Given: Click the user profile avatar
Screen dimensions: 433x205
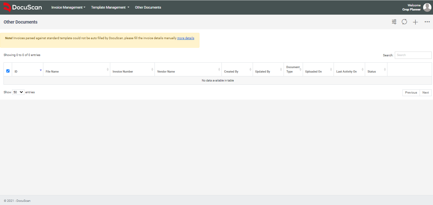Looking at the screenshot, I should click(427, 7).
